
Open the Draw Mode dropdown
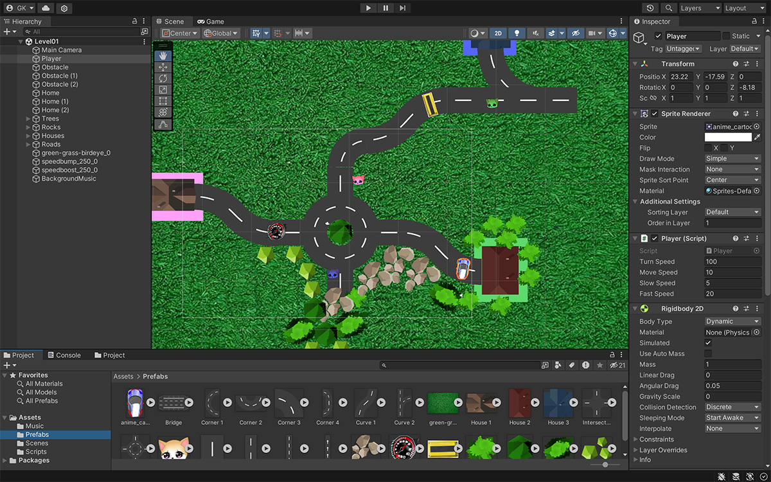[732, 159]
